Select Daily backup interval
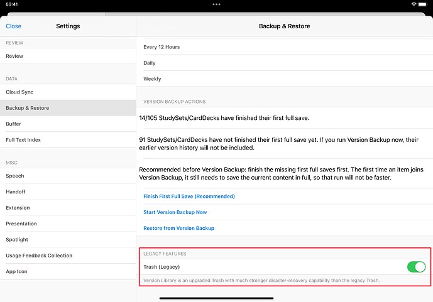The image size is (433, 302). [x=284, y=63]
